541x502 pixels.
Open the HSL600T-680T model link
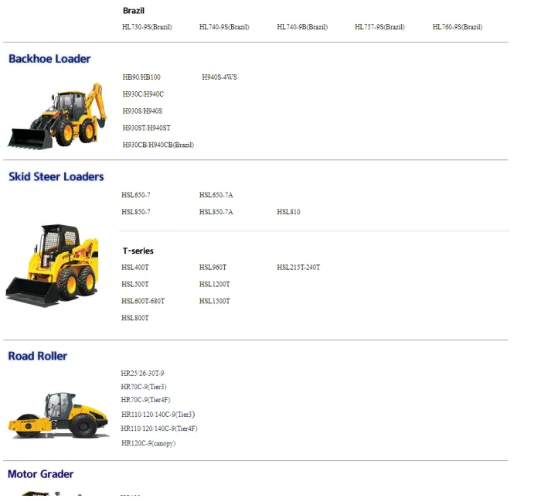pos(143,301)
